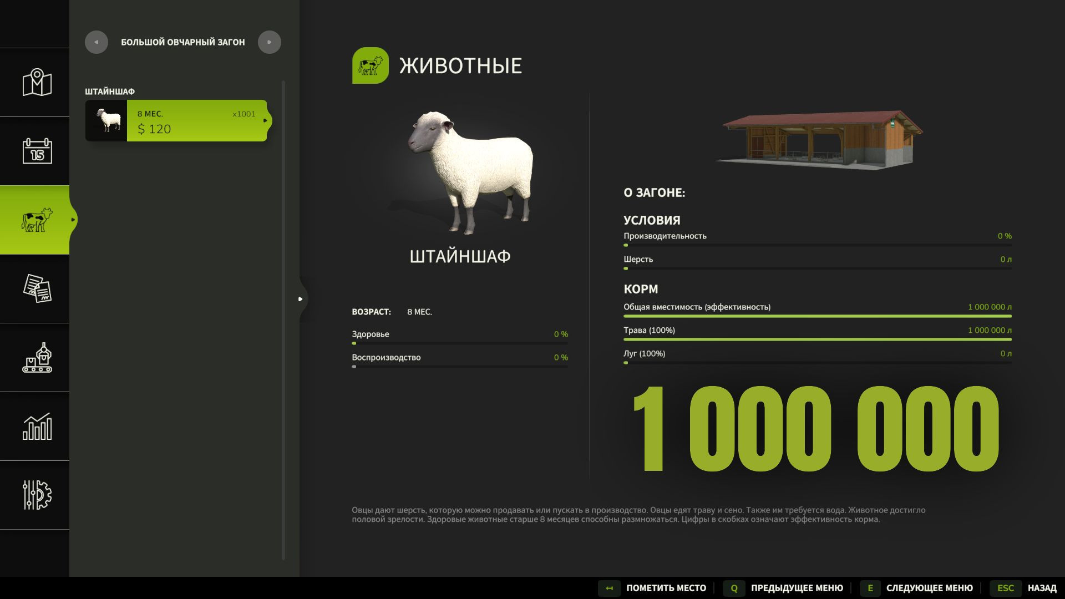
Task: Collapse the animal list panel arrow
Action: (x=301, y=299)
